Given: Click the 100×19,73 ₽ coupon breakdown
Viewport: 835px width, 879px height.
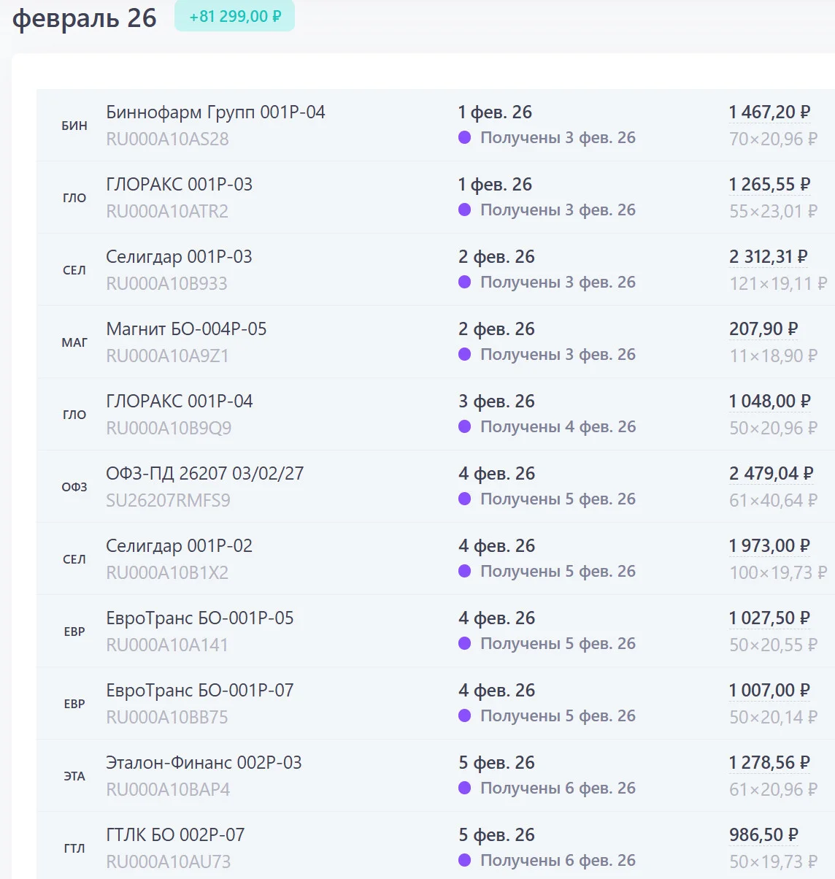Looking at the screenshot, I should click(x=778, y=572).
